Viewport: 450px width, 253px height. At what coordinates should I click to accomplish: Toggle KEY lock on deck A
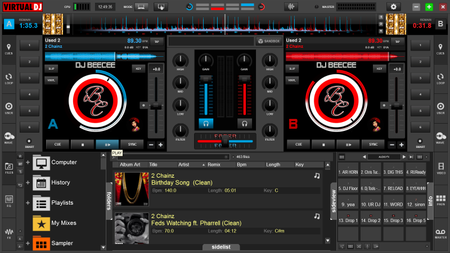(x=138, y=69)
